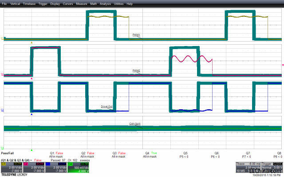Open the Q1 False qualifier result
The width and height of the screenshot is (284, 177).
point(56,155)
